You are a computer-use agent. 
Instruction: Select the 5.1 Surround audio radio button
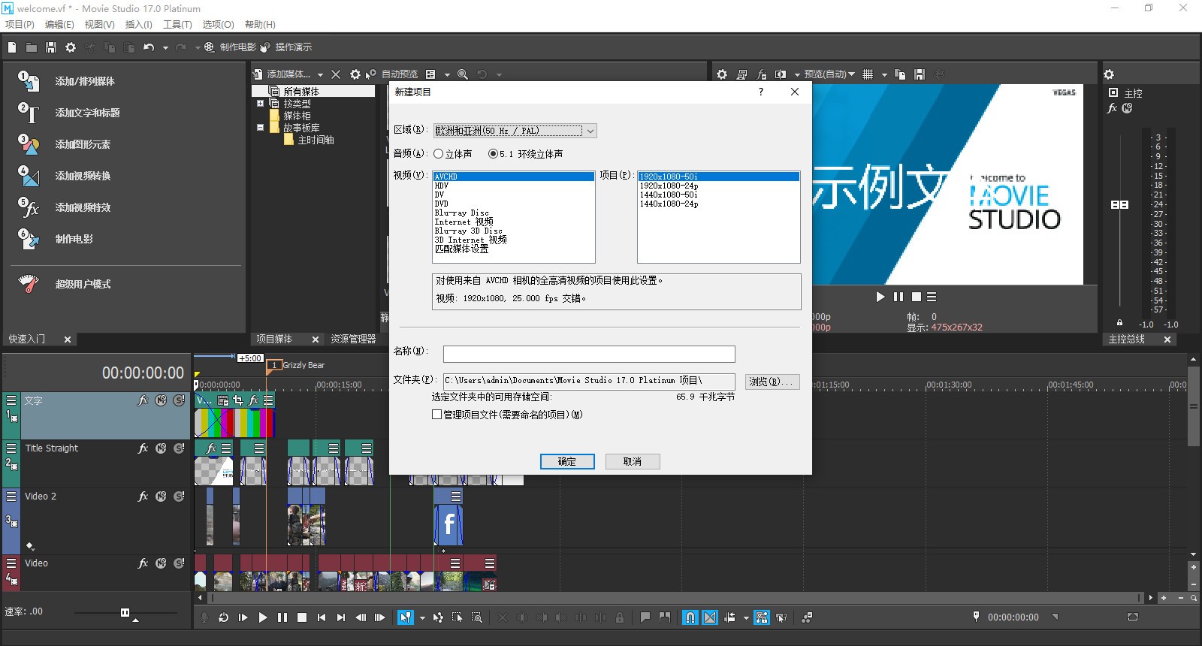tap(493, 154)
